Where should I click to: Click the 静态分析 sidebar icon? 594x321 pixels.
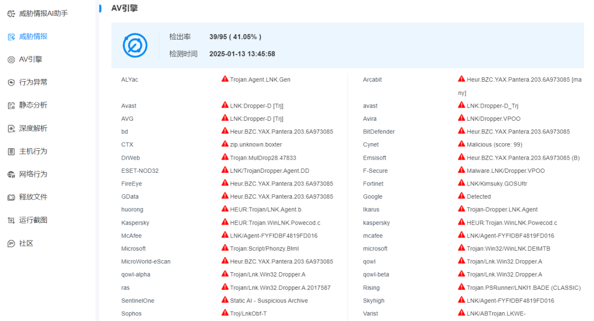(11, 105)
